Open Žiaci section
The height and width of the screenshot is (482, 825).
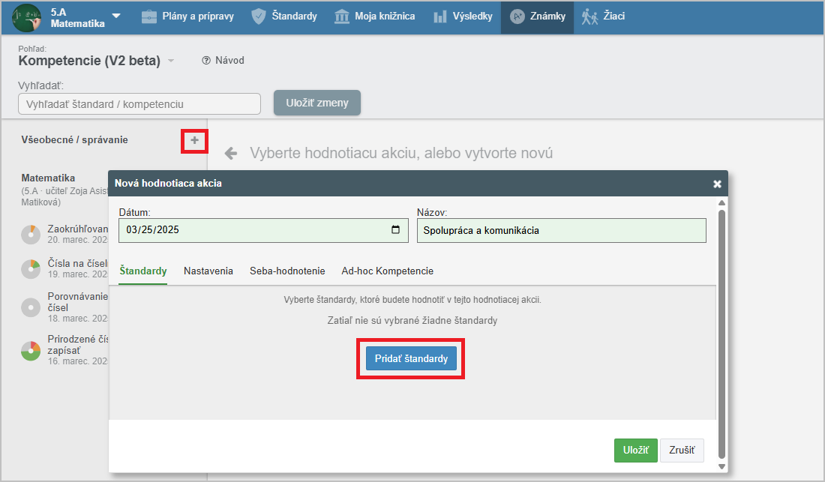click(x=604, y=16)
